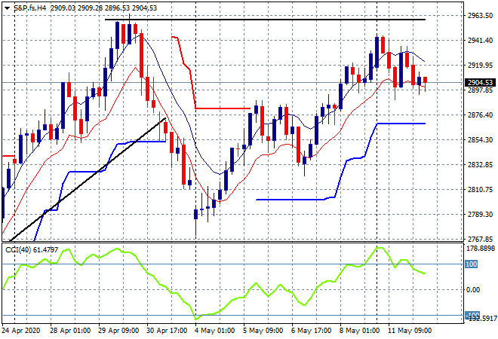Click the 29 Apr 09:00 time label
498x339 pixels.
tap(118, 331)
